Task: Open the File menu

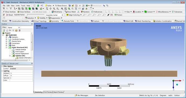Action: (4, 6)
